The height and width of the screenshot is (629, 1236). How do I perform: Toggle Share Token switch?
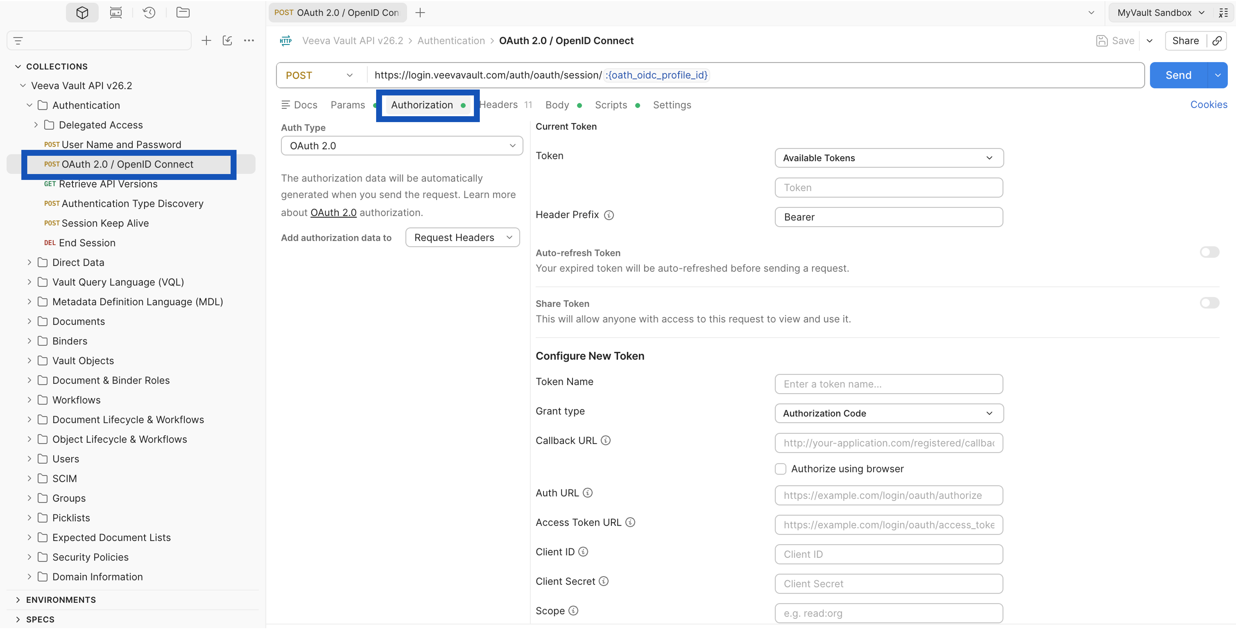[x=1209, y=303]
